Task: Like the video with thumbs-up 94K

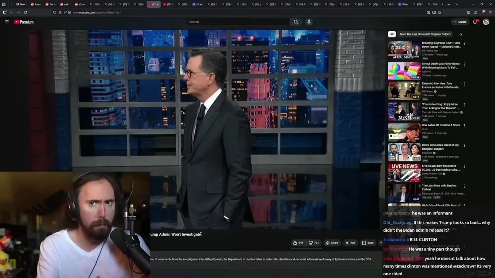Action: 298,243
